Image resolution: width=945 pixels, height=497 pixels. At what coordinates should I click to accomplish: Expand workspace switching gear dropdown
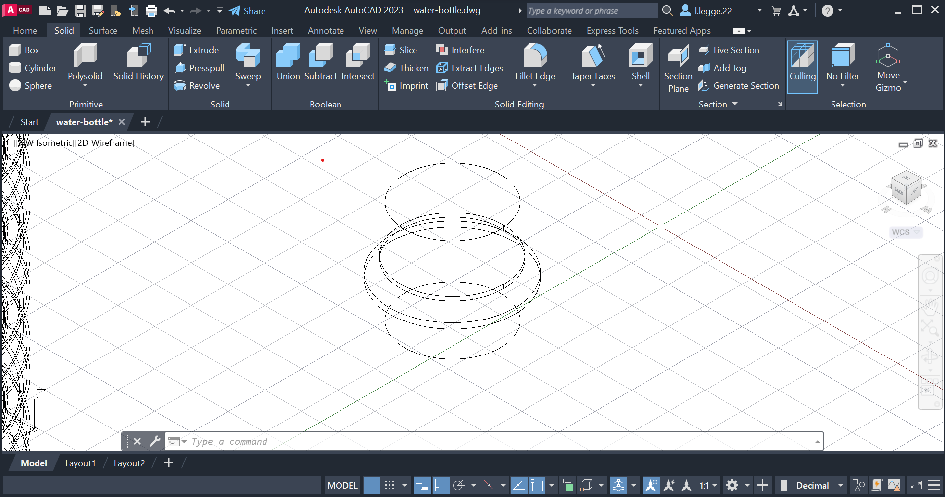point(747,485)
